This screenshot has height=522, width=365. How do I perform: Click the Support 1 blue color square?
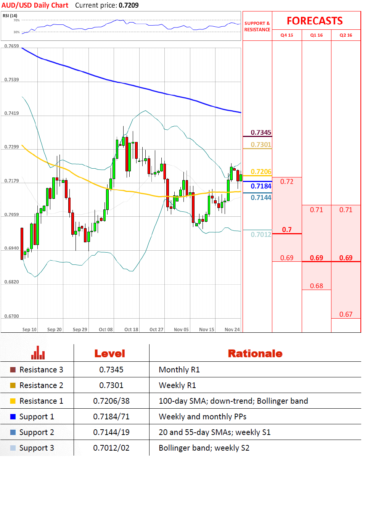pyautogui.click(x=13, y=417)
